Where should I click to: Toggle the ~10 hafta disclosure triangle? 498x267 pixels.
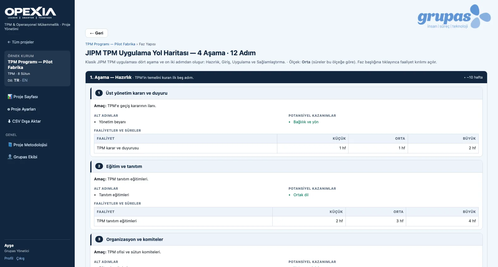click(x=465, y=78)
